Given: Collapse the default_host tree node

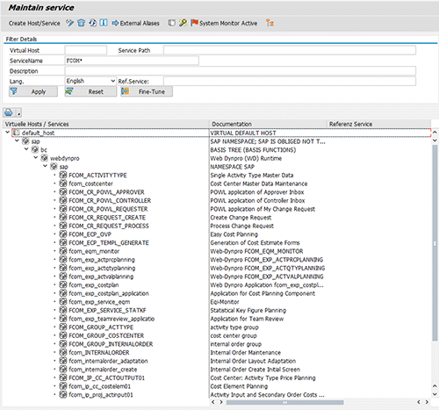Looking at the screenshot, I should (x=7, y=133).
